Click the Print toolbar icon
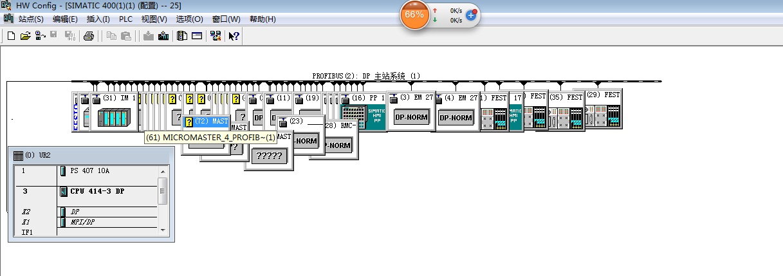 (89, 36)
